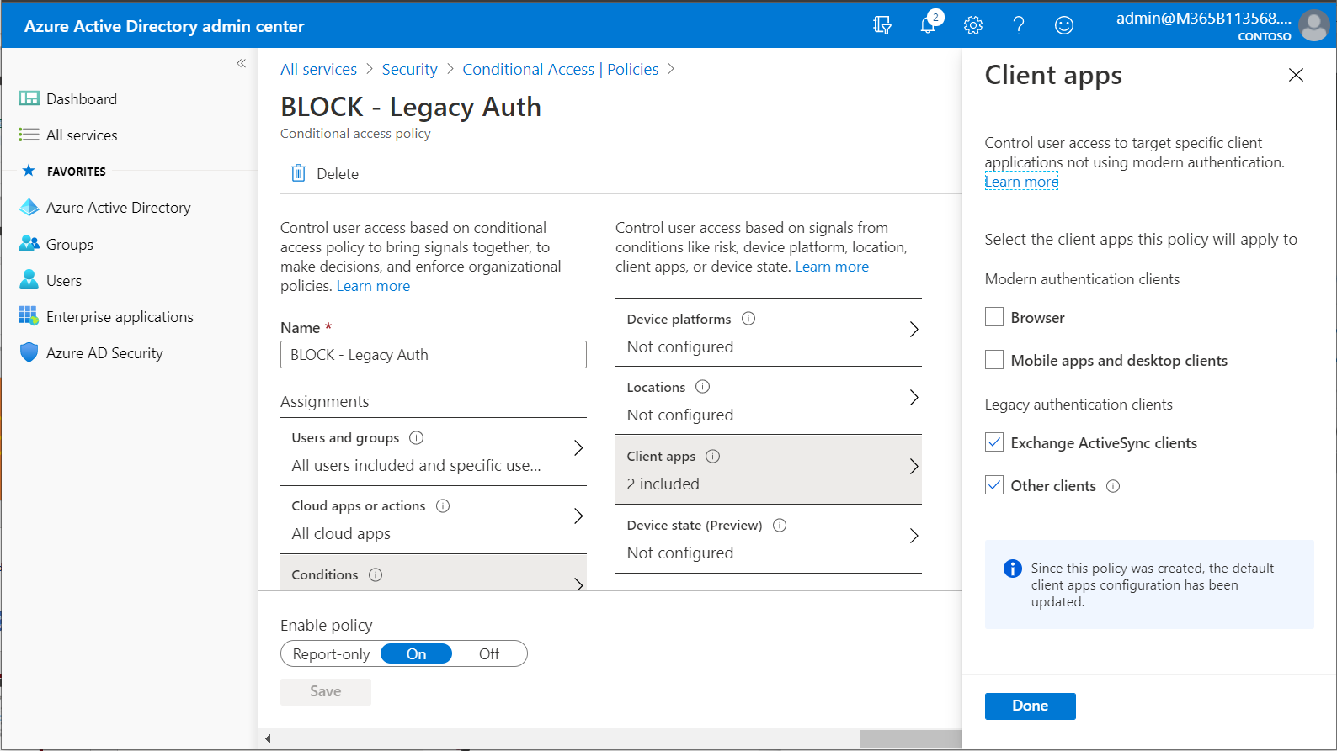Image resolution: width=1337 pixels, height=751 pixels.
Task: Show info icon beside Locations
Action: (x=703, y=387)
